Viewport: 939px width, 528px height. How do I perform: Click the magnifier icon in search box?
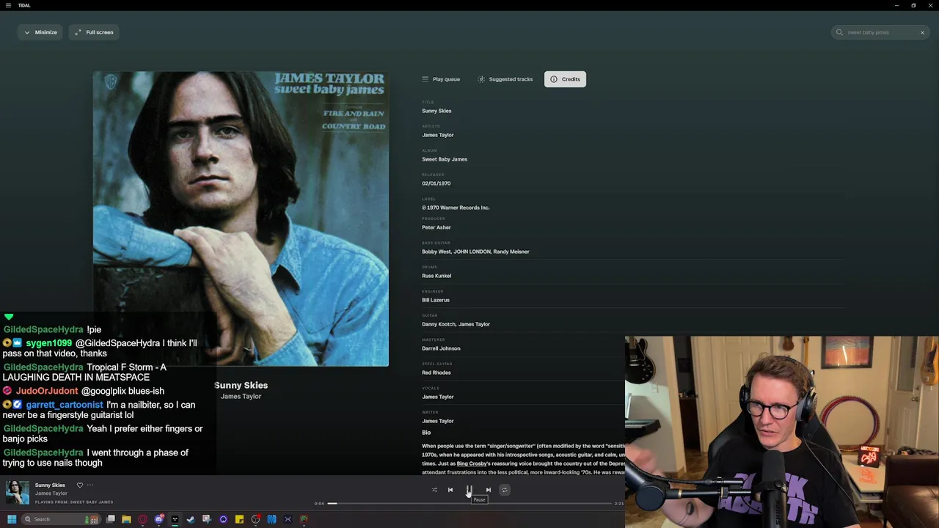(839, 32)
